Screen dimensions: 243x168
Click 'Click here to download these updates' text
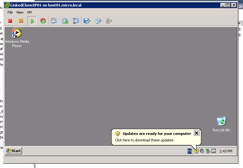pyautogui.click(x=145, y=140)
